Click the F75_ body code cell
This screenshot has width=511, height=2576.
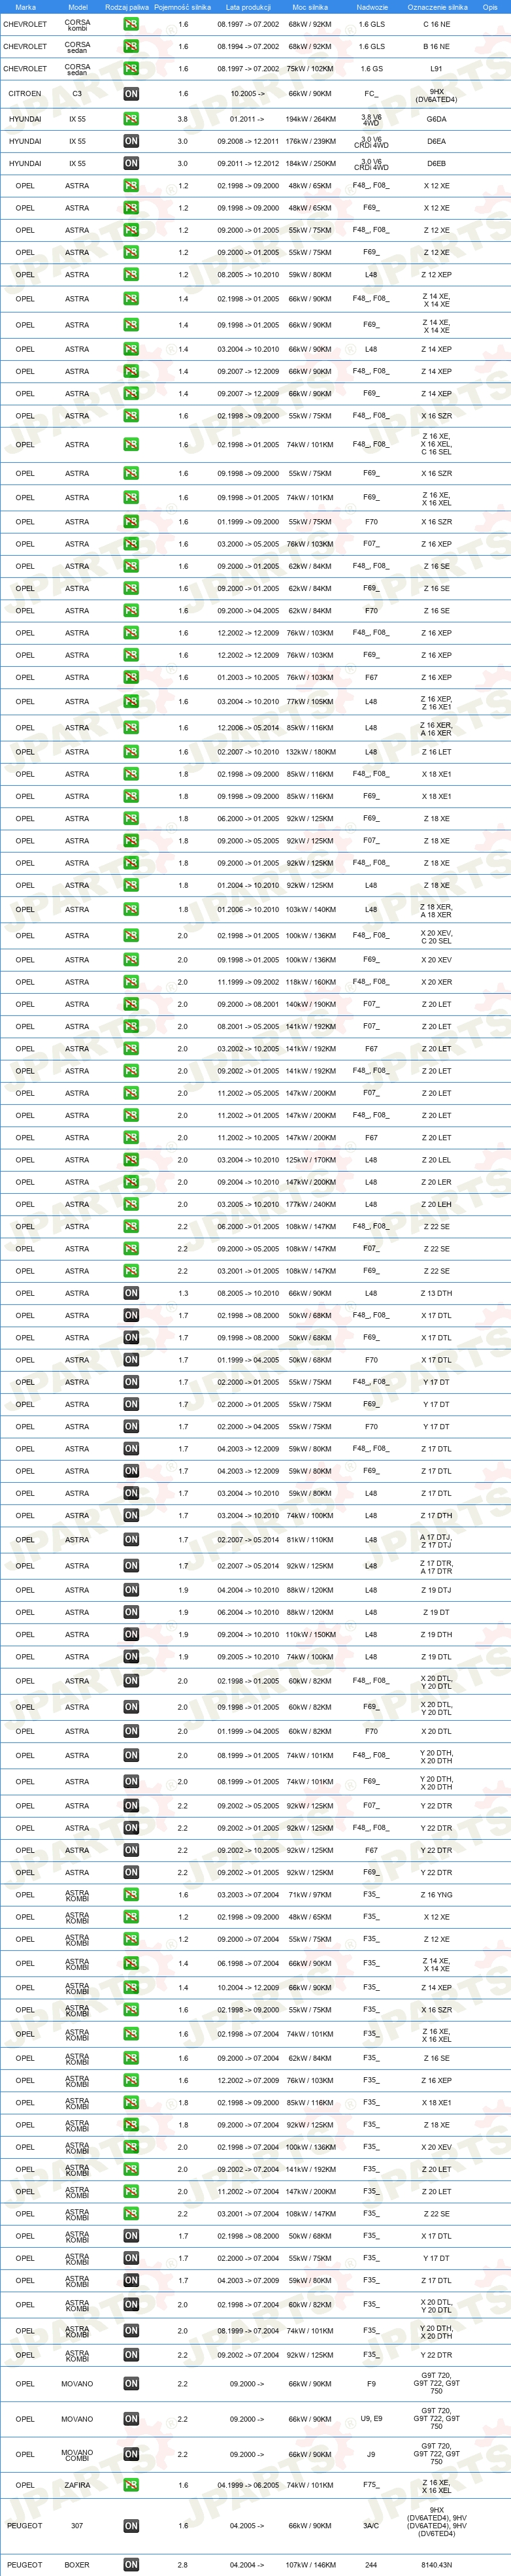pyautogui.click(x=371, y=2485)
